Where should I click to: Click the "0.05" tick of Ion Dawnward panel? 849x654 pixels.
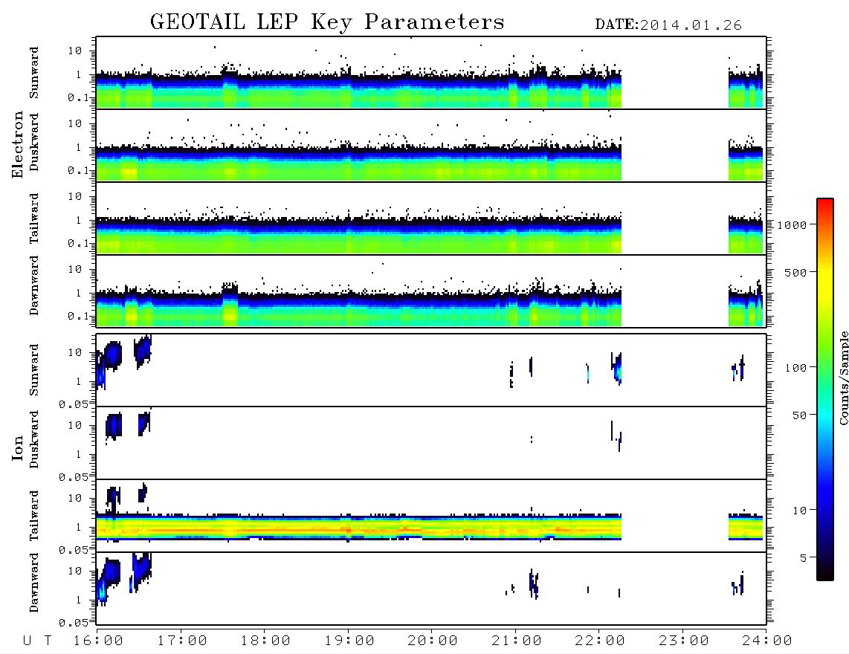(73, 623)
